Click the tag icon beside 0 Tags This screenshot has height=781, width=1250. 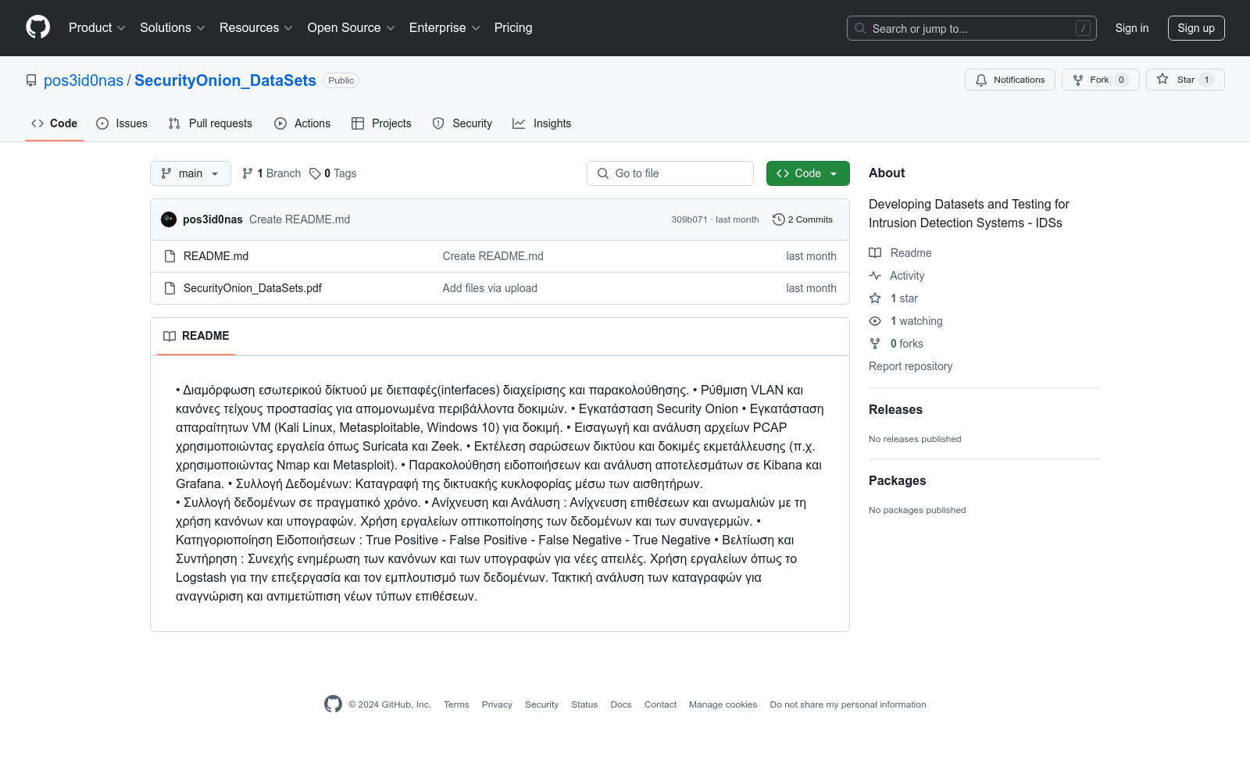[x=315, y=173]
